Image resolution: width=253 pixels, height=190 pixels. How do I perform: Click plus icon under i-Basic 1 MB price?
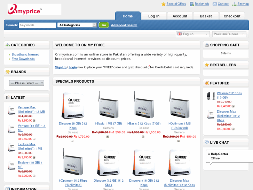pos(108,137)
